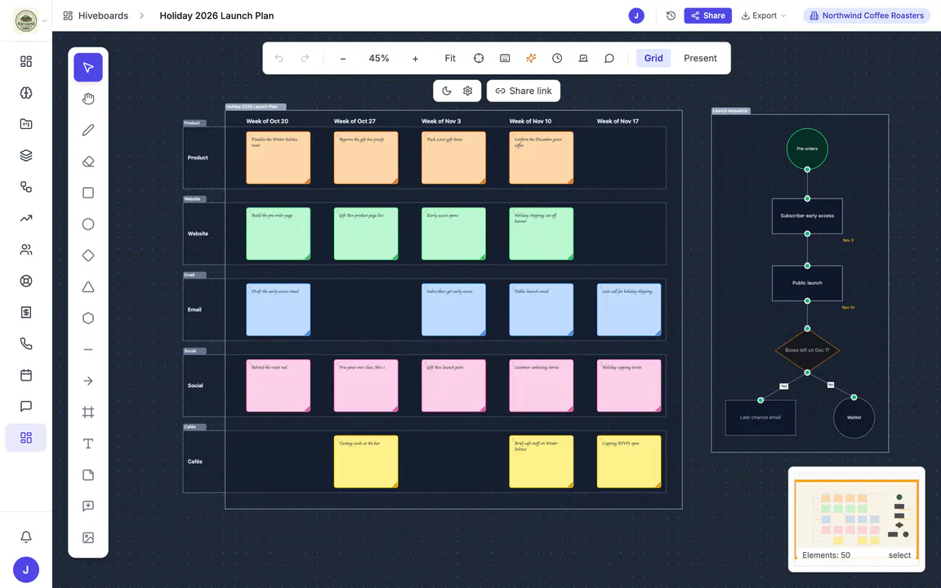This screenshot has width=941, height=588.
Task: Open the calendar sidebar icon
Action: pos(26,375)
